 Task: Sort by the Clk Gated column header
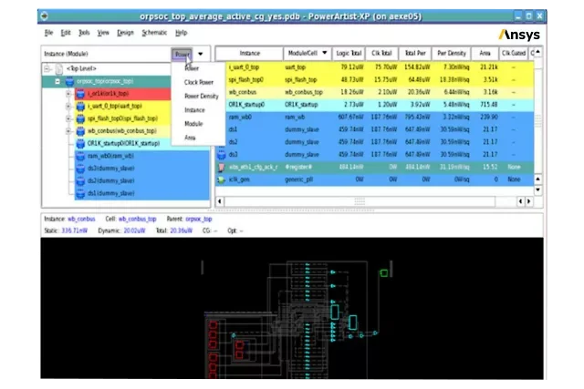513,53
